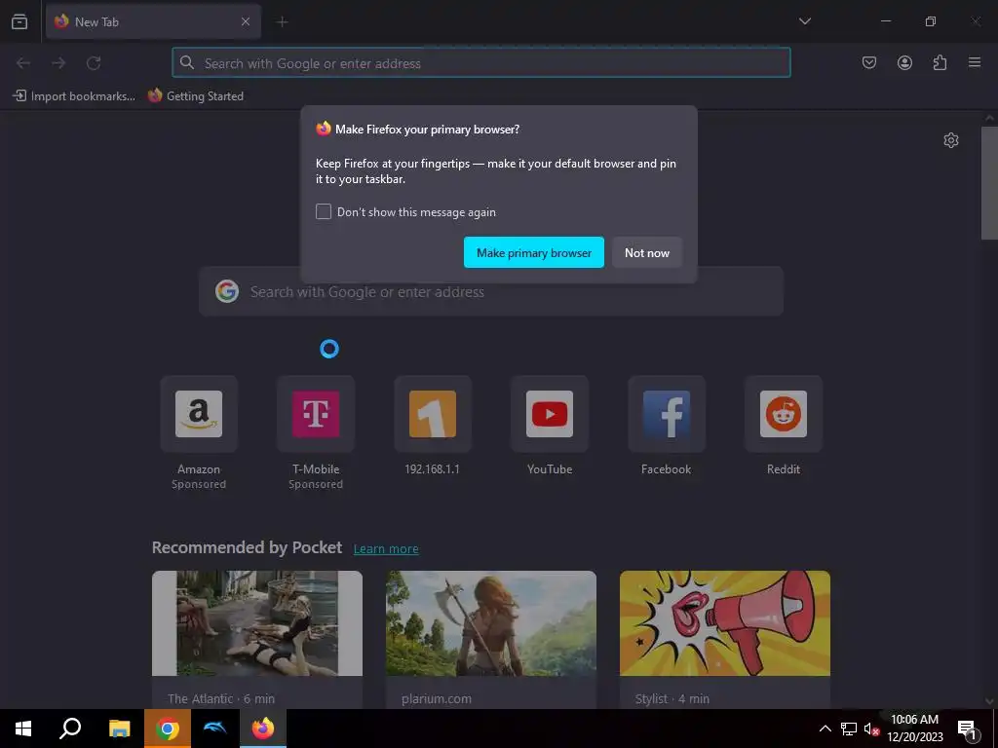Image resolution: width=998 pixels, height=748 pixels.
Task: Open new tab personalize gear icon
Action: click(x=951, y=140)
